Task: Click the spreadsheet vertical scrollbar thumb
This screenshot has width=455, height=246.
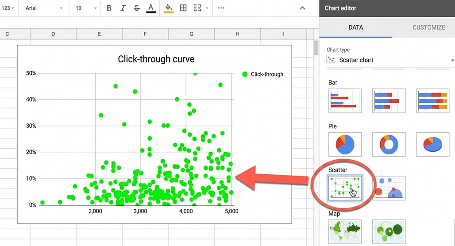Action: 316,48
